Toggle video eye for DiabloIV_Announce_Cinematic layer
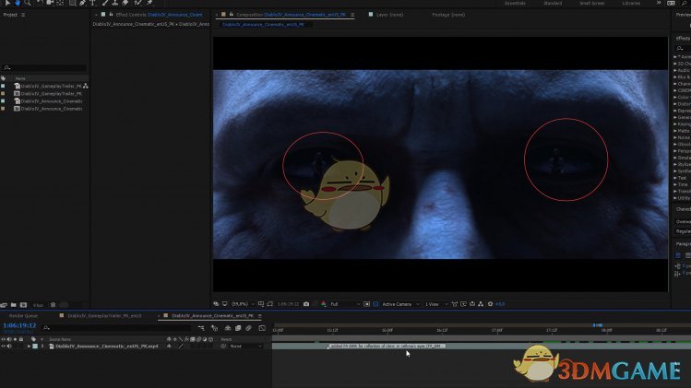 [3, 347]
